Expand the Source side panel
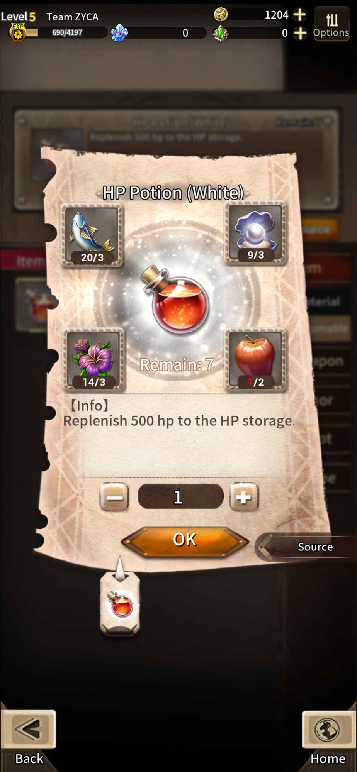Screen dimensions: 357x772 (305, 547)
